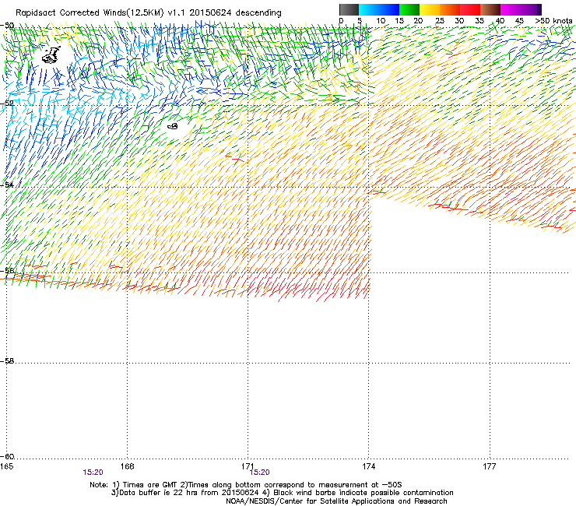
Task: Click the '-54' latitude axis label
Action: tap(7, 184)
